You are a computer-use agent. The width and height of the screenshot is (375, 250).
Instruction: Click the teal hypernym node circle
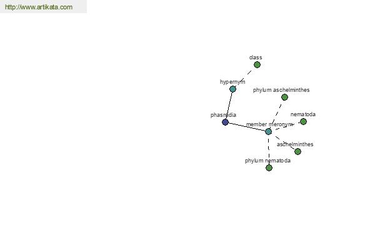coord(232,89)
